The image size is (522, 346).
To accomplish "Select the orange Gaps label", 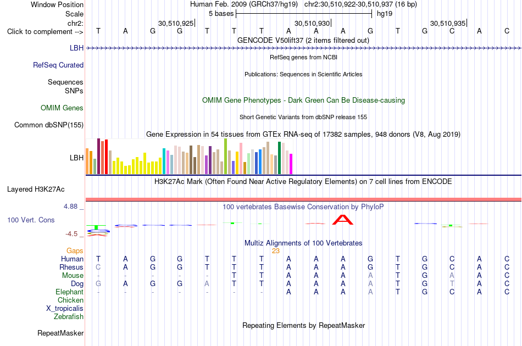I will pyautogui.click(x=75, y=250).
